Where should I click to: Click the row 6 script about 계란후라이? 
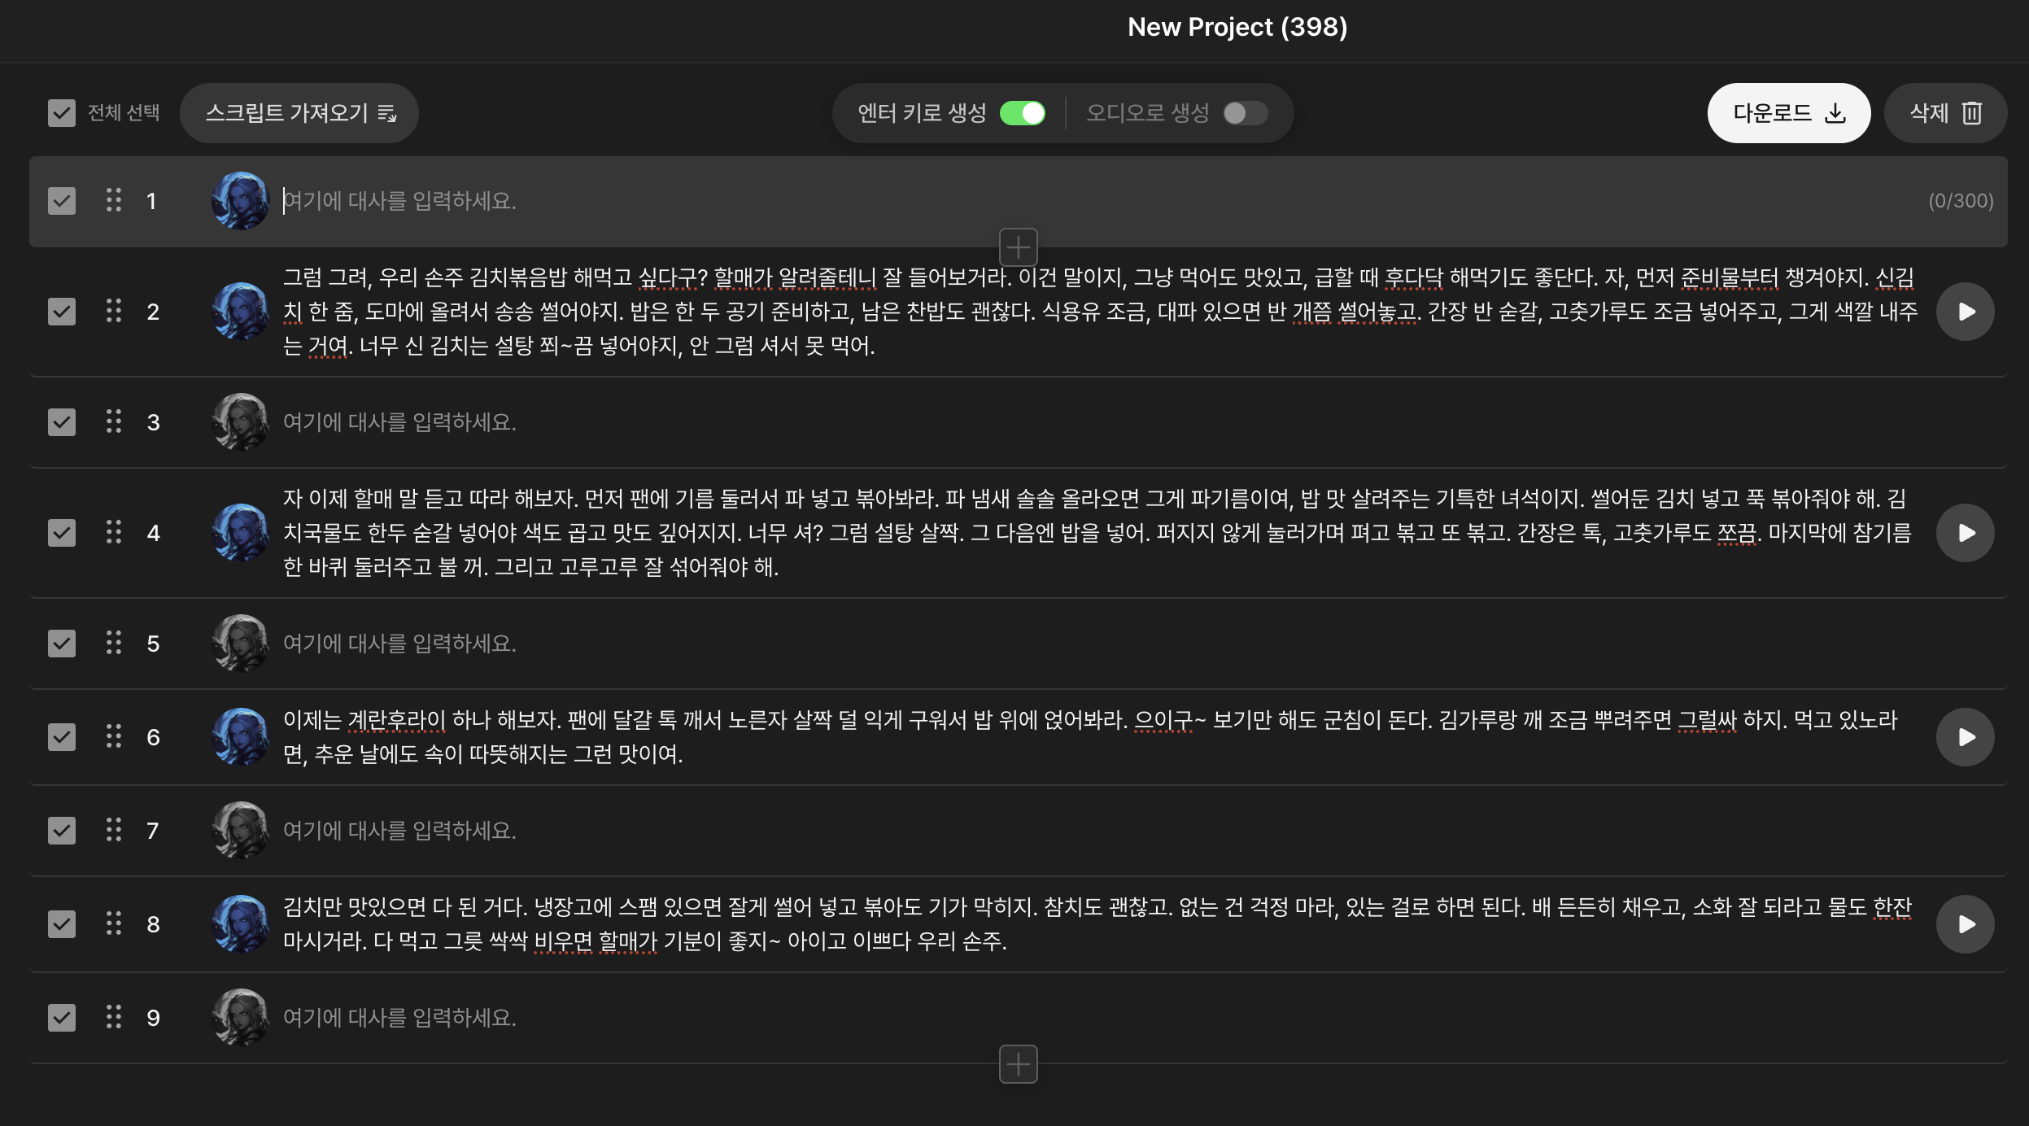click(x=1090, y=737)
